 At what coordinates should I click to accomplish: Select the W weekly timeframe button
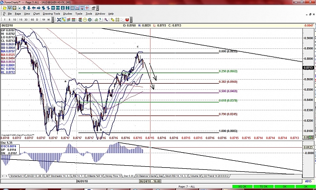pyautogui.click(x=43, y=20)
